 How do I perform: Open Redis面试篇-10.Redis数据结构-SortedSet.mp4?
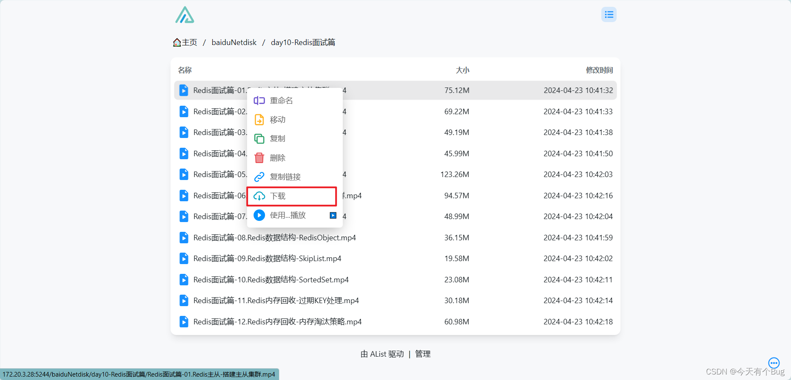click(271, 280)
